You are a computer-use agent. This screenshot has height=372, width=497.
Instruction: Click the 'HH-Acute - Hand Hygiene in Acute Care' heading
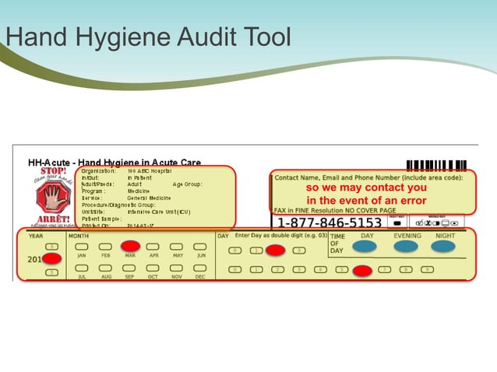(115, 163)
